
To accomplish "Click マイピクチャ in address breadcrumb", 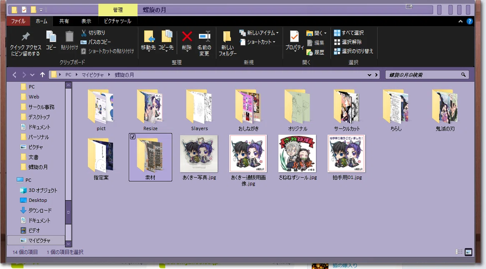I will click(93, 75).
